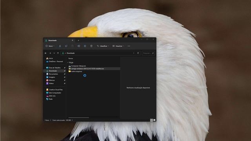Open Imagens in the sidebar
Viewport: 251px width, 141px height.
pyautogui.click(x=51, y=77)
